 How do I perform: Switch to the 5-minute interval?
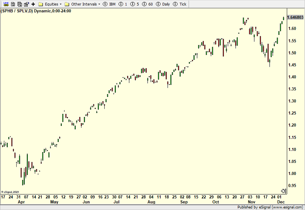point(135,4)
